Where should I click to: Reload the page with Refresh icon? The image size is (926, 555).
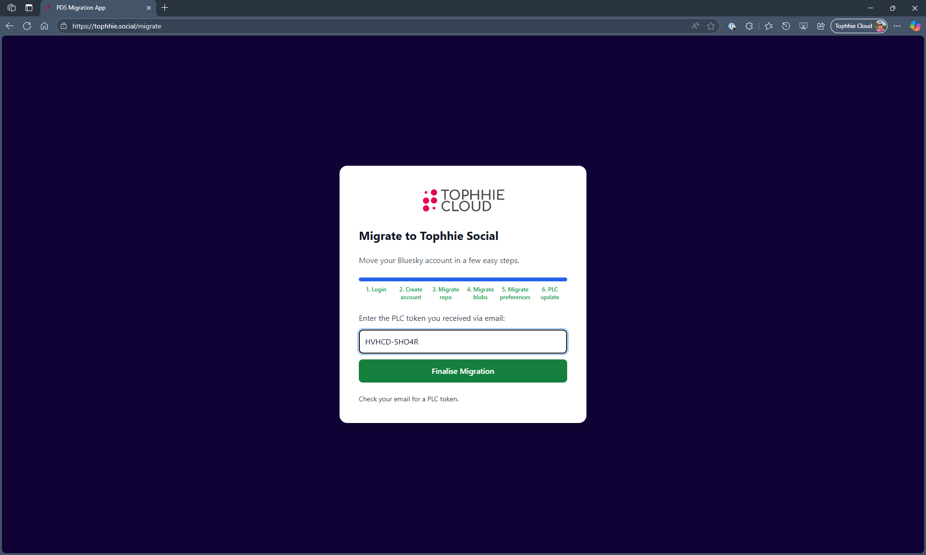[27, 26]
